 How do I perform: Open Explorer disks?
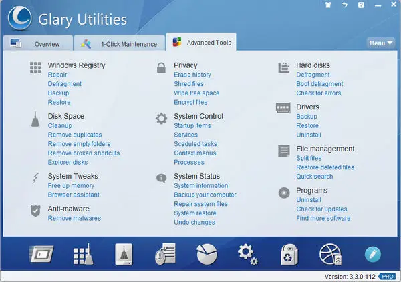[68, 162]
